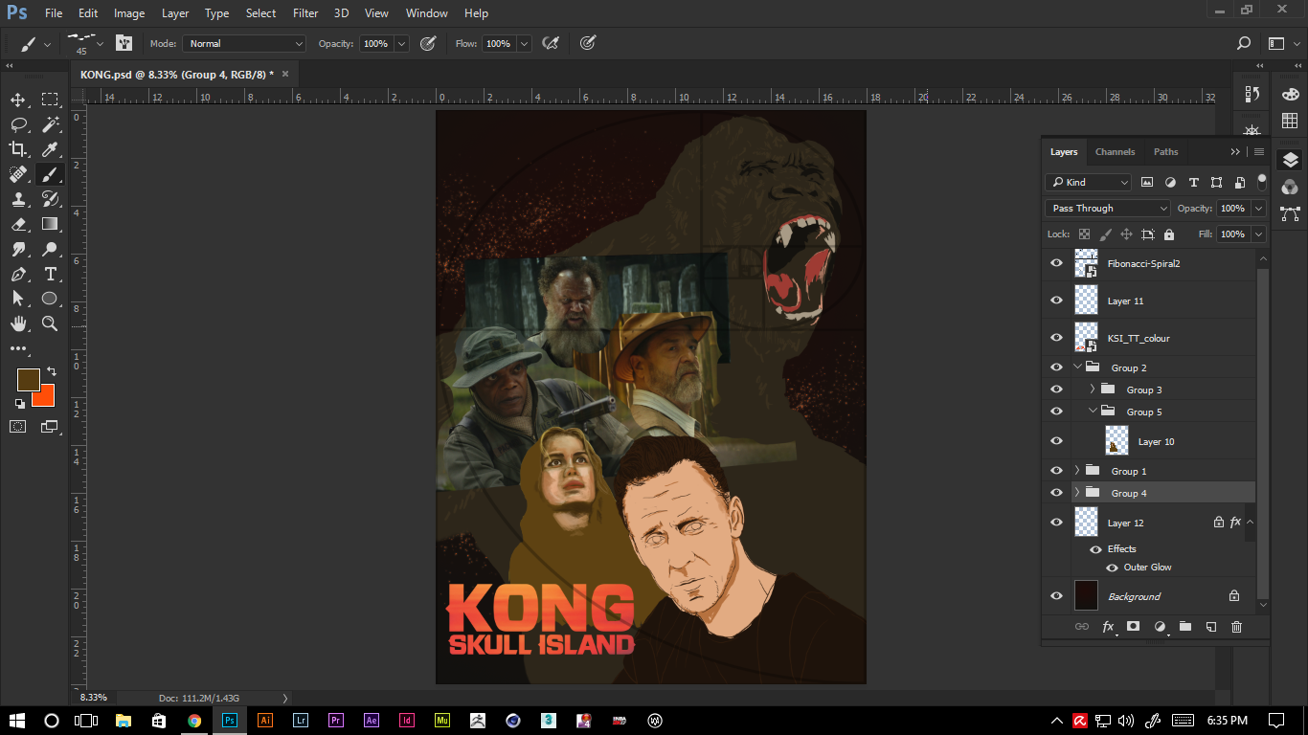Open layer Kind filter dropdown
1308x735 pixels.
[x=1089, y=182]
